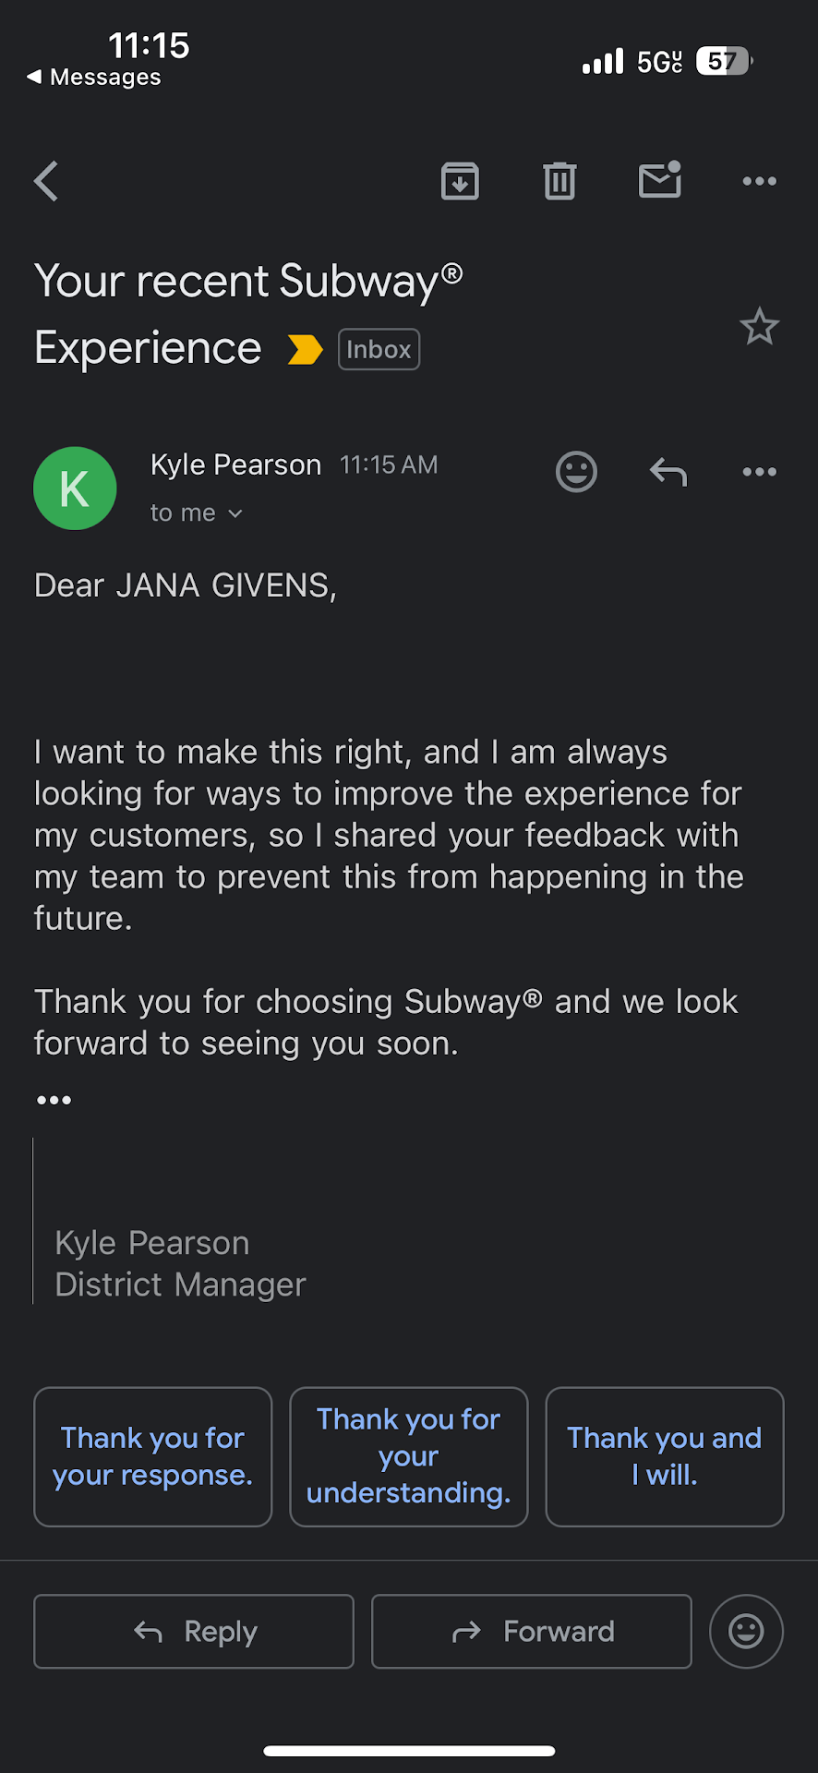Screen dimensions: 818x1773
Task: Add emoji reaction beside sender name
Action: [576, 472]
